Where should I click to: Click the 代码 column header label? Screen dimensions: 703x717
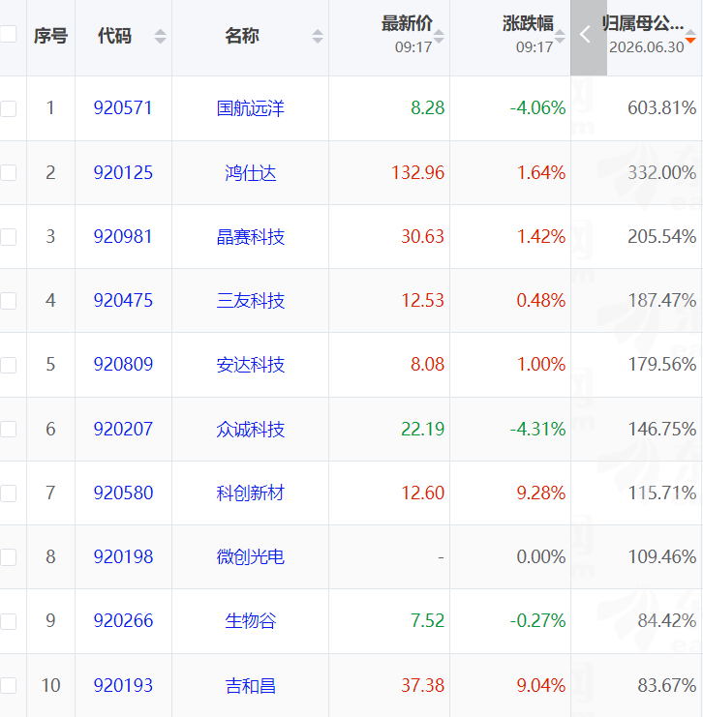(x=114, y=36)
